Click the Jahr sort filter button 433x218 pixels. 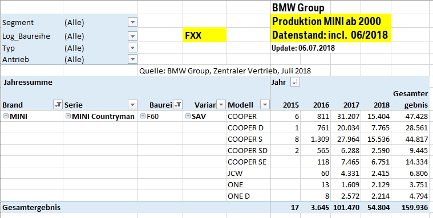click(x=295, y=82)
